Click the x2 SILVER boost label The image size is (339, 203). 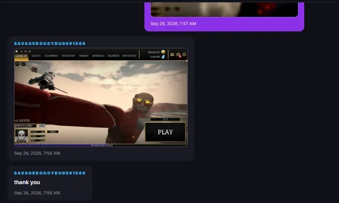tap(23, 120)
